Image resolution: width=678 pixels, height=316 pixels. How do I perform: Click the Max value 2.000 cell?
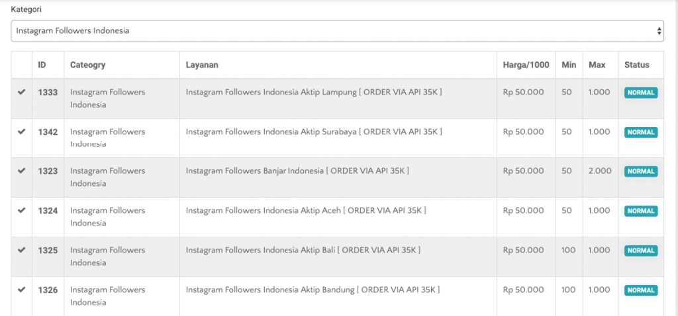click(599, 171)
